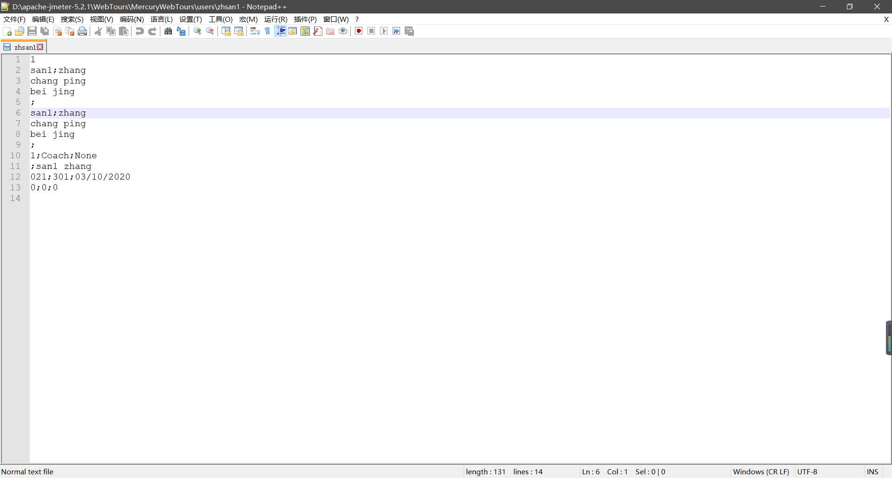This screenshot has height=478, width=892.
Task: Click the Copy icon
Action: pos(111,31)
